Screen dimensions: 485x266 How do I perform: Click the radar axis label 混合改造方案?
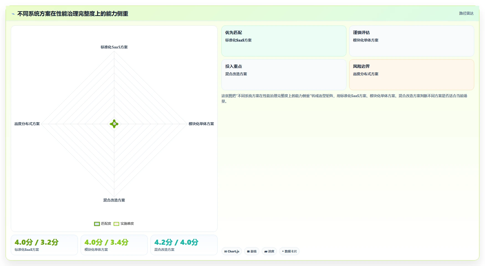[x=114, y=200]
